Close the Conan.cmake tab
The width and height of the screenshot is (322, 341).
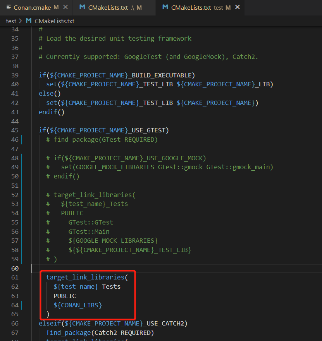pyautogui.click(x=65, y=7)
